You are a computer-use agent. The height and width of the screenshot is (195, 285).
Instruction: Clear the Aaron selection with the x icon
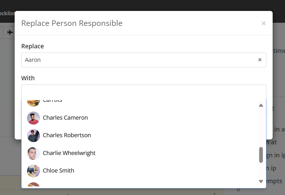click(x=260, y=60)
